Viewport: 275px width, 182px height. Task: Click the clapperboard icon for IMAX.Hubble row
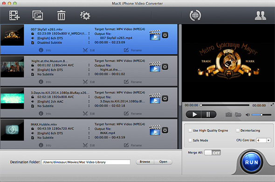tap(155, 130)
